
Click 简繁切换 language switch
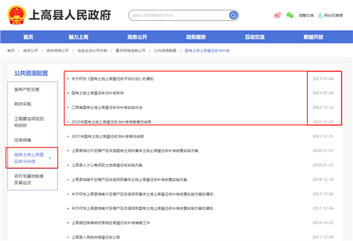coord(306,15)
